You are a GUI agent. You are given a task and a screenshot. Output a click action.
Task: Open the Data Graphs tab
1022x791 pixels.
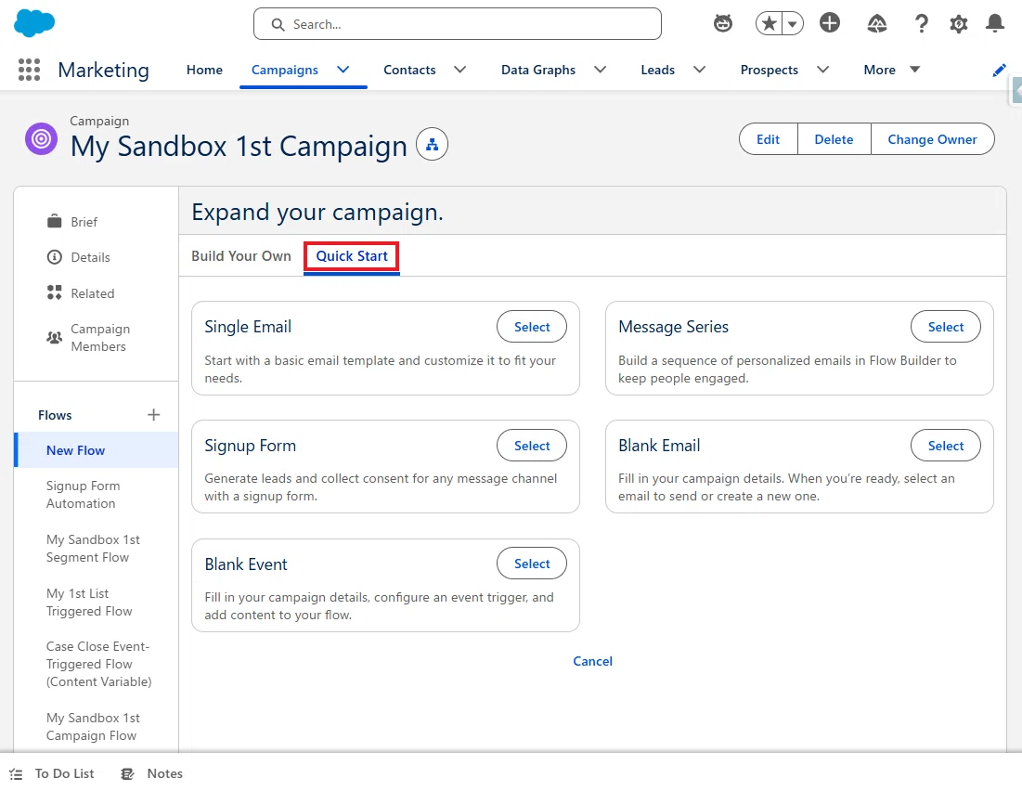[x=538, y=70]
